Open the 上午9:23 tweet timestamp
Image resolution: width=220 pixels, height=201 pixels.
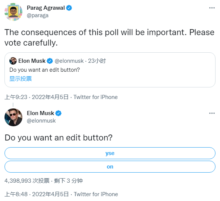tap(16, 97)
